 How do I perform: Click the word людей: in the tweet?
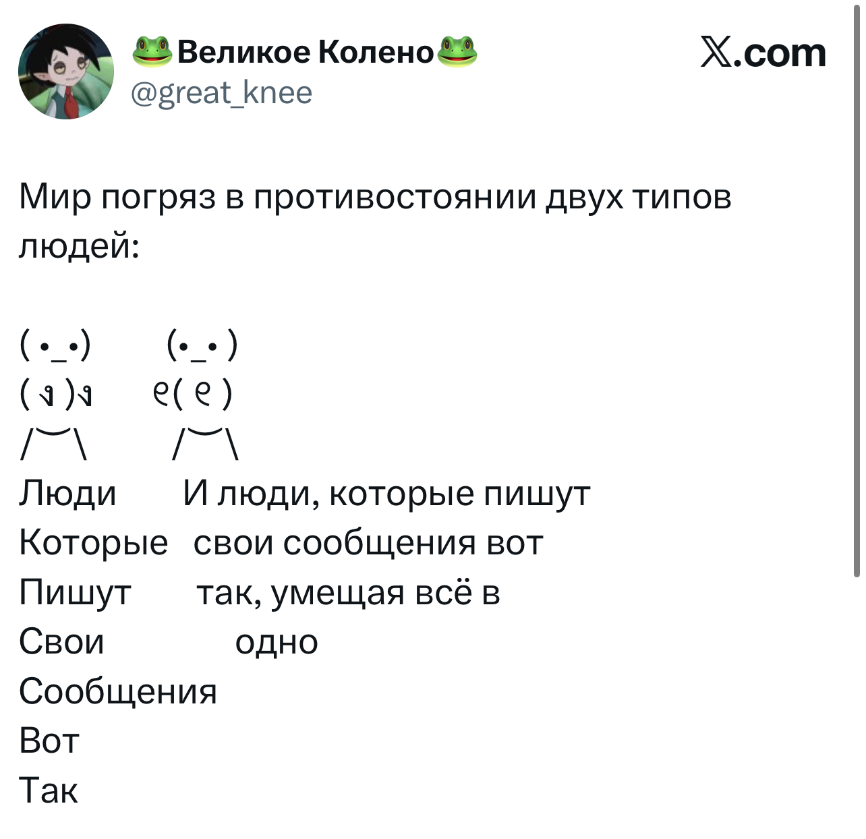[x=79, y=245]
